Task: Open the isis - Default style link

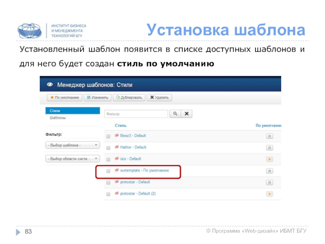Action: [130, 159]
